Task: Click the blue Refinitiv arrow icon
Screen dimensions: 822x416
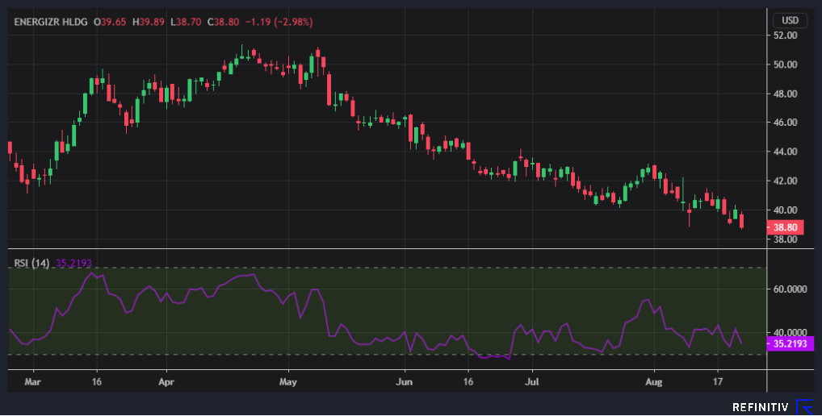Action: 804,407
